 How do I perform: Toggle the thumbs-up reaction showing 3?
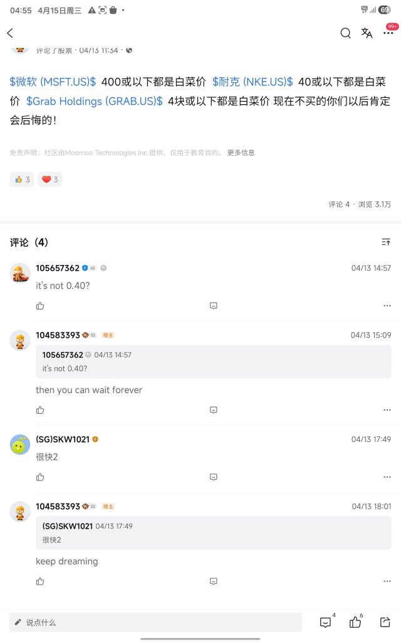[22, 179]
